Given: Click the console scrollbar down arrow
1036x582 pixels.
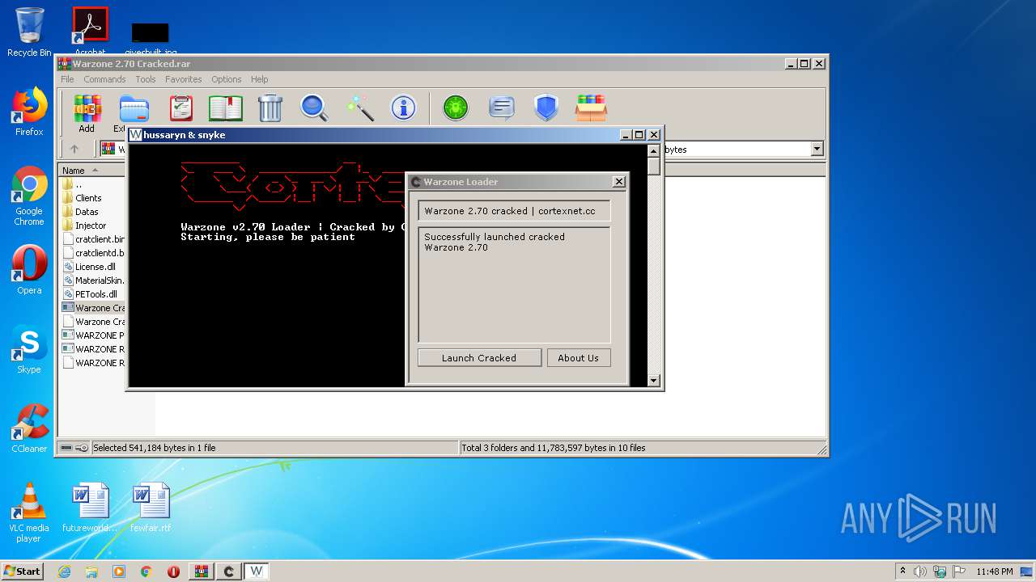Looking at the screenshot, I should point(654,380).
